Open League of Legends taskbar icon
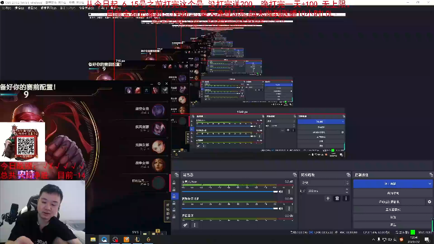The width and height of the screenshot is (434, 244). click(x=138, y=239)
